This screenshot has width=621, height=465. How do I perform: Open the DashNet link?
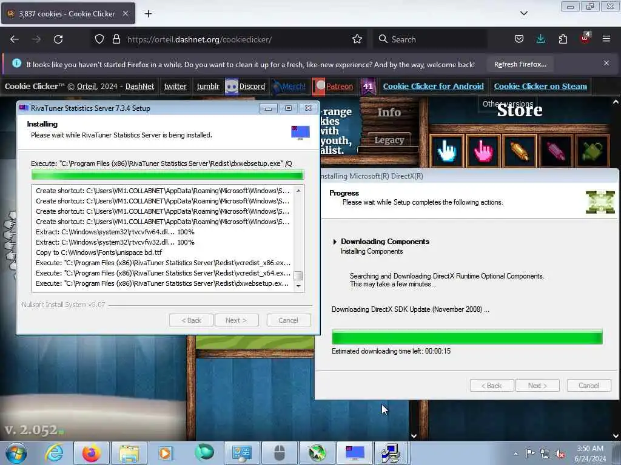pos(140,86)
